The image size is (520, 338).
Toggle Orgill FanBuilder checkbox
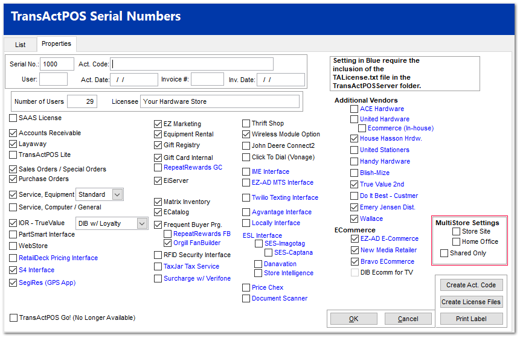click(168, 243)
